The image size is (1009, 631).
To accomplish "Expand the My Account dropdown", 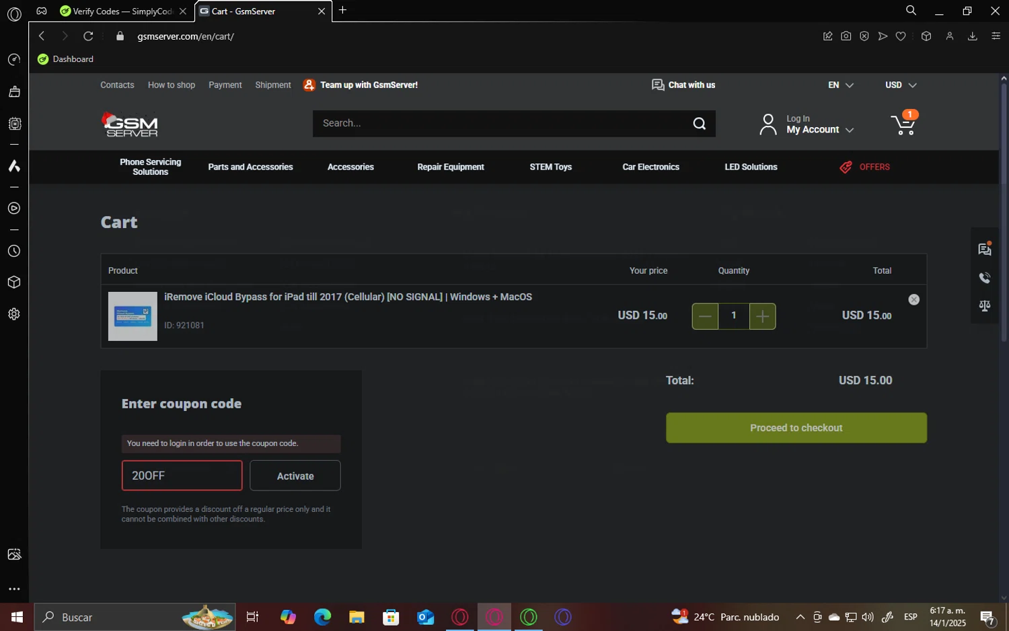I will click(x=820, y=129).
